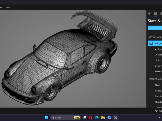The height and width of the screenshot is (121, 162).
Task: Click the wireframe car model in viewport
Action: 60,58
